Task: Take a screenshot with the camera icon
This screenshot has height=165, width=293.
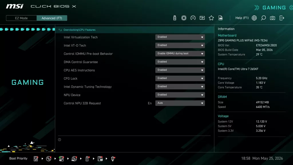Action: click(x=272, y=18)
